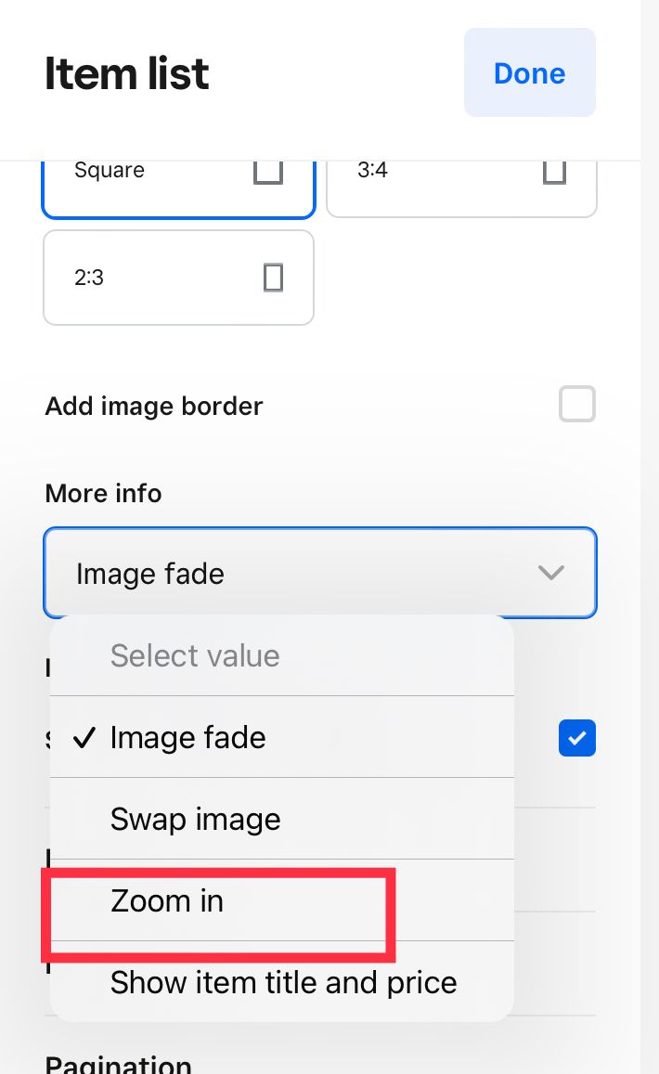Image resolution: width=659 pixels, height=1074 pixels.
Task: Keep Image fade selected in the list
Action: [x=187, y=737]
